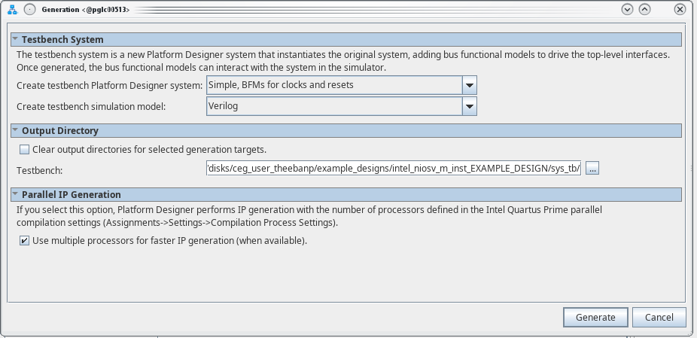Click the Generate button
Viewport: 697px width, 338px height.
[595, 317]
